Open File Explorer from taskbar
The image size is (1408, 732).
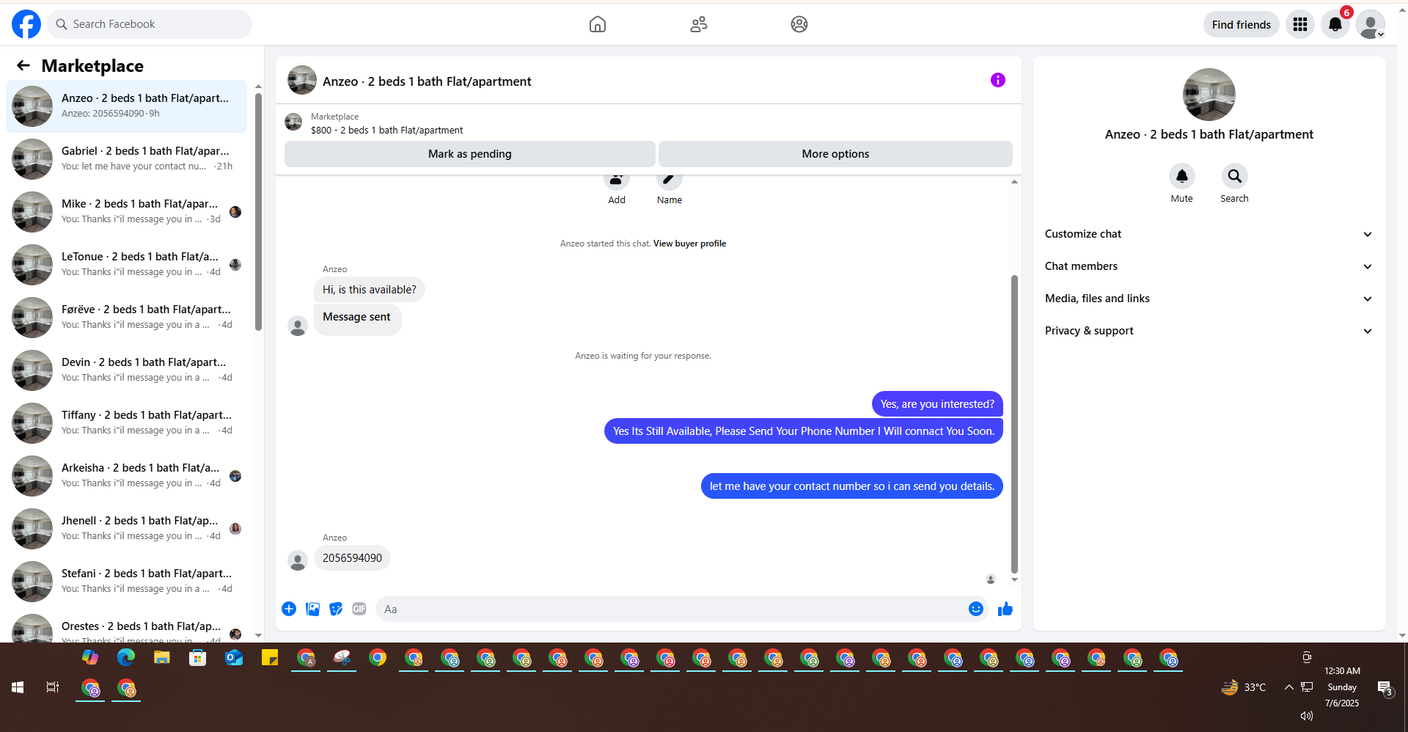click(162, 658)
